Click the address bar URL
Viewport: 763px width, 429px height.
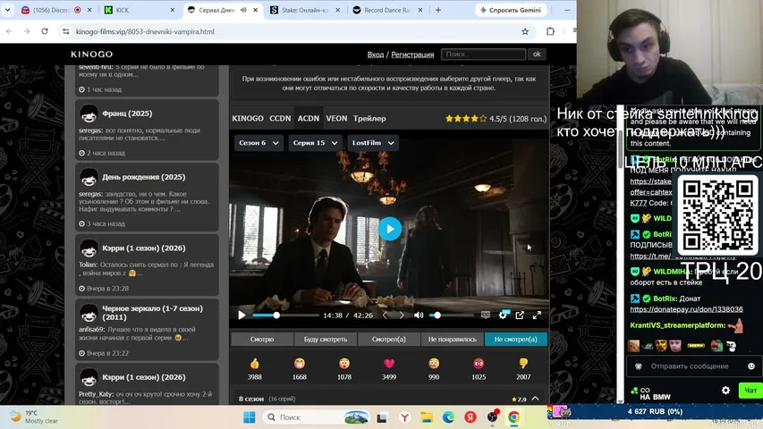click(x=145, y=31)
